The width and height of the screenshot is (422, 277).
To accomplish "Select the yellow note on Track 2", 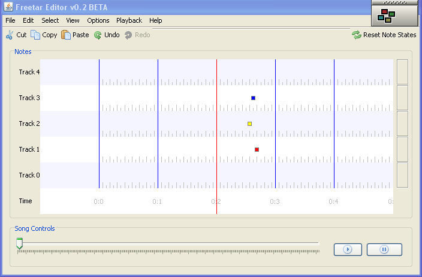I will [250, 124].
